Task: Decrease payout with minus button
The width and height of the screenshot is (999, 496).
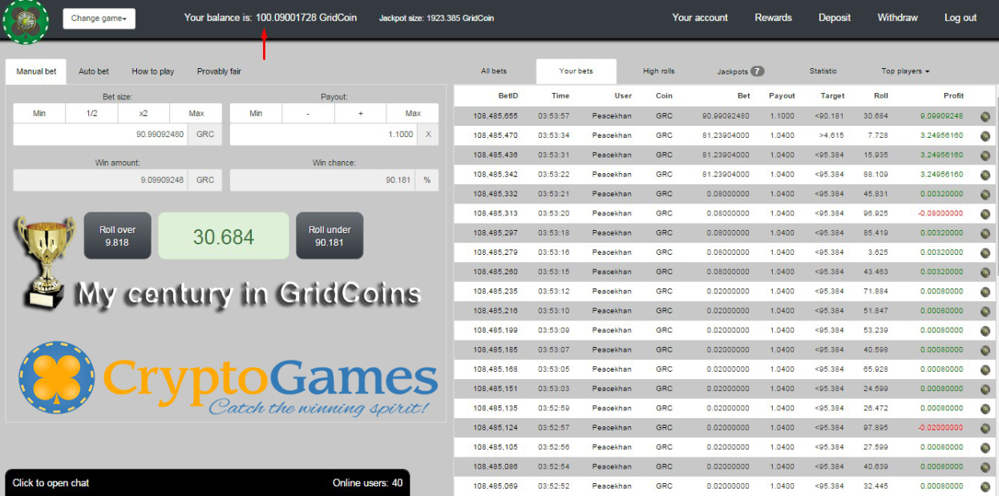Action: [x=309, y=113]
